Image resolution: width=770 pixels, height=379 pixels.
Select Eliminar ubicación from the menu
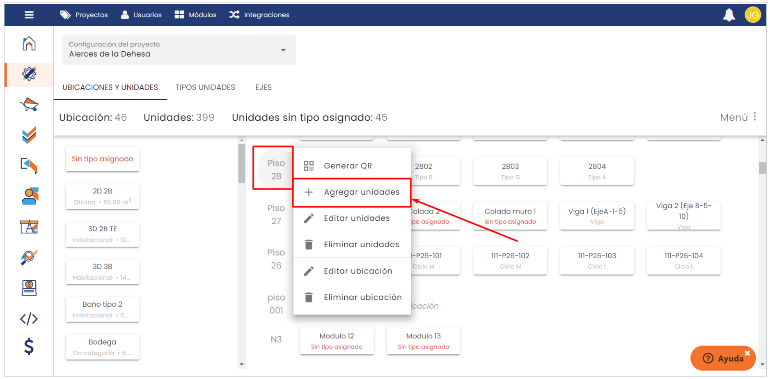(x=362, y=297)
